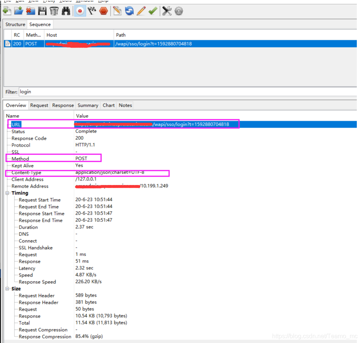Save the session with the floppy disk icon
This screenshot has height=343, width=361.
(x=42, y=11)
